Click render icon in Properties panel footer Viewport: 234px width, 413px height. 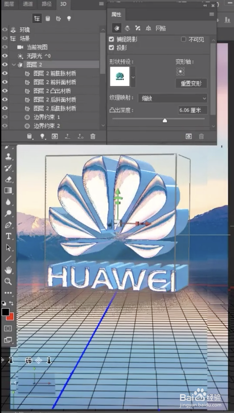pyautogui.click(x=189, y=136)
